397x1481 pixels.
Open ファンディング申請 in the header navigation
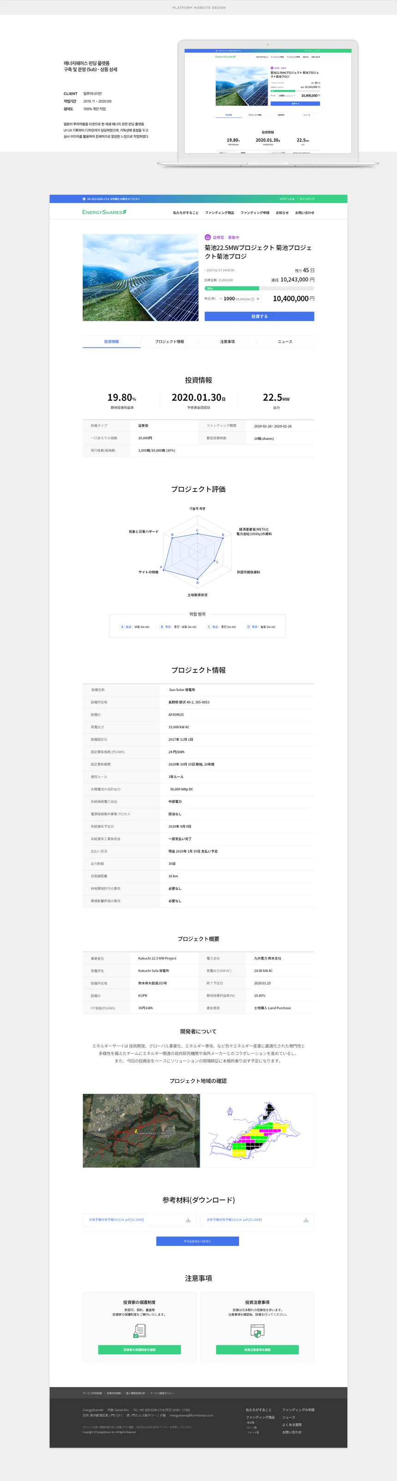pos(254,213)
